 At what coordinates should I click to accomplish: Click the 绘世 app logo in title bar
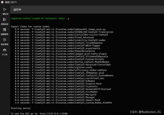coord(2,2)
